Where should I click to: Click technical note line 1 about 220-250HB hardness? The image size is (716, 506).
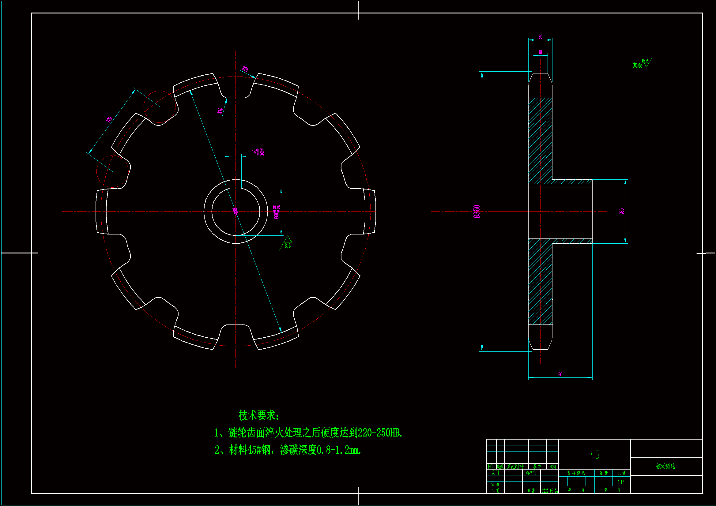pos(308,433)
